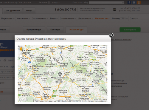The image size is (149, 110).
Task: Open the Карта тура tab
Action: tap(55, 30)
